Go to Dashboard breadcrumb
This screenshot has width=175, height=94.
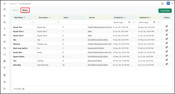(13, 4)
